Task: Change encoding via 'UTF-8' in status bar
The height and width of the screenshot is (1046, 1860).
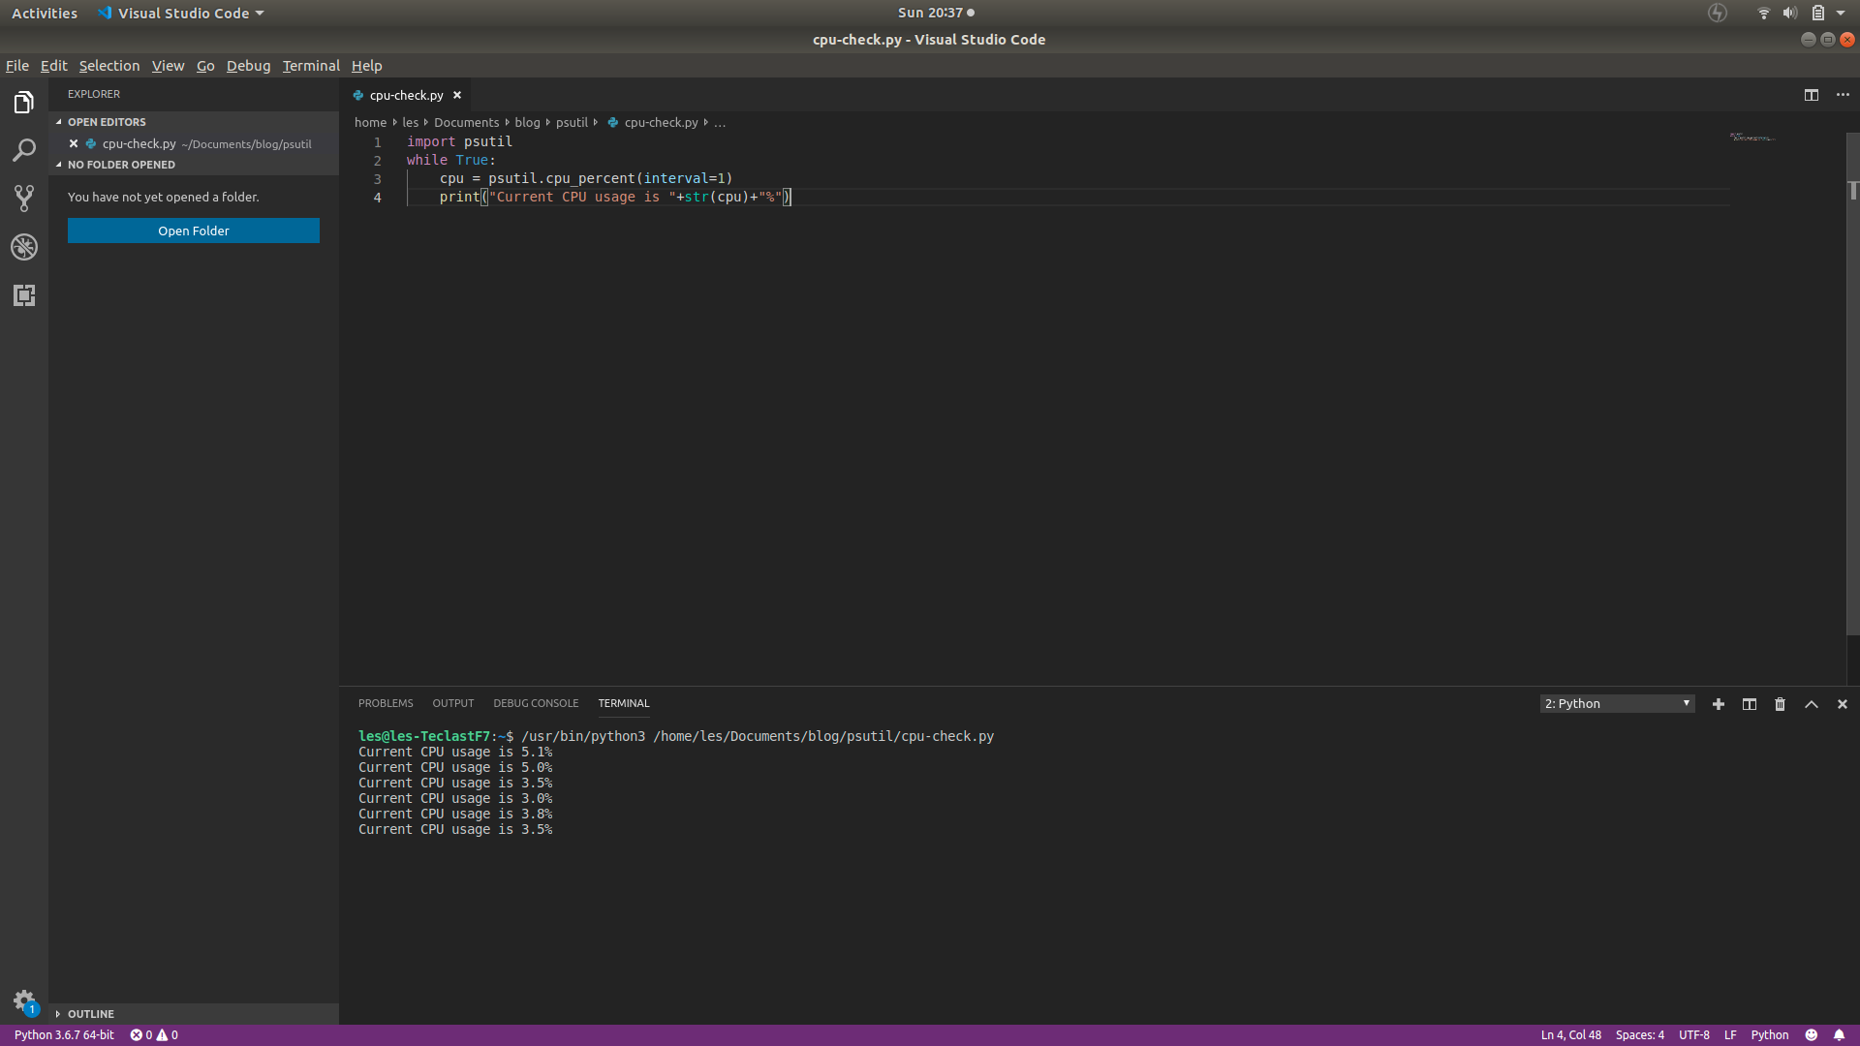Action: point(1694,1035)
